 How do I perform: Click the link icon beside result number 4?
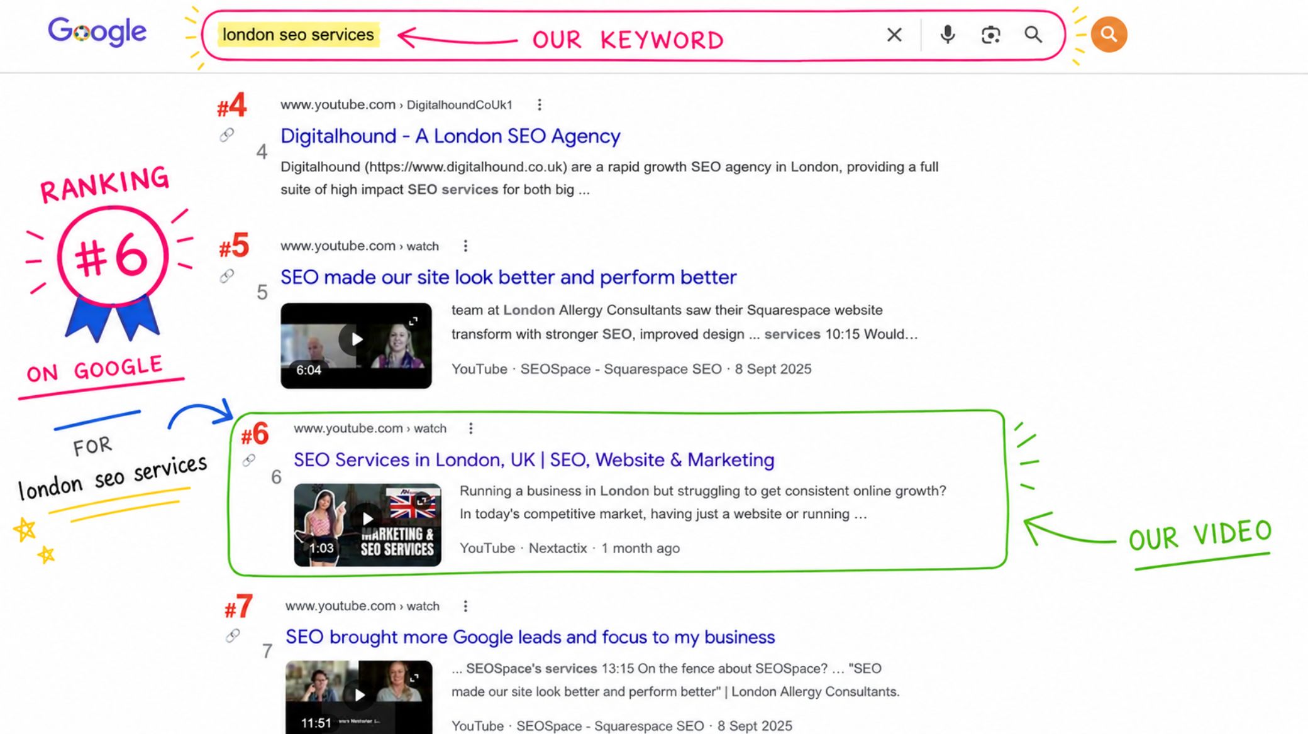pos(226,135)
